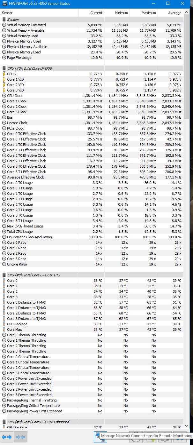This screenshot has width=193, height=445.
Task: Click the grayed collapse-columns arrows button
Action: coord(20,437)
